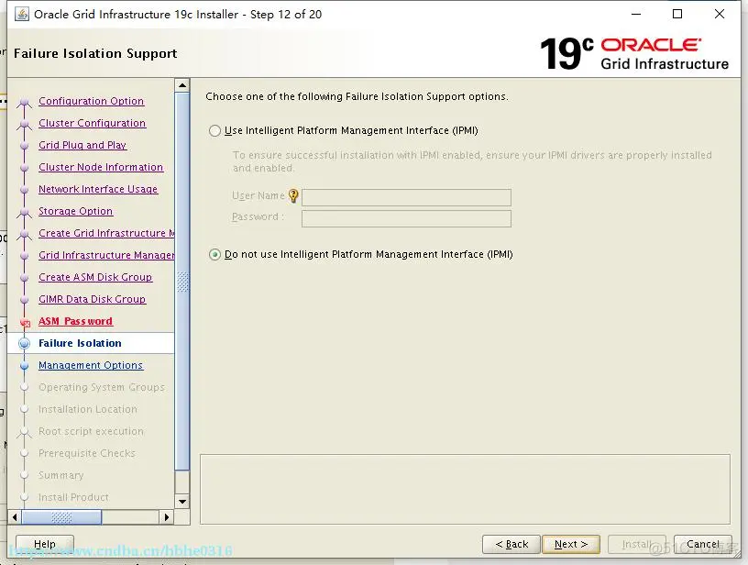Go to Network Interface Usage step
The image size is (748, 565).
(98, 189)
